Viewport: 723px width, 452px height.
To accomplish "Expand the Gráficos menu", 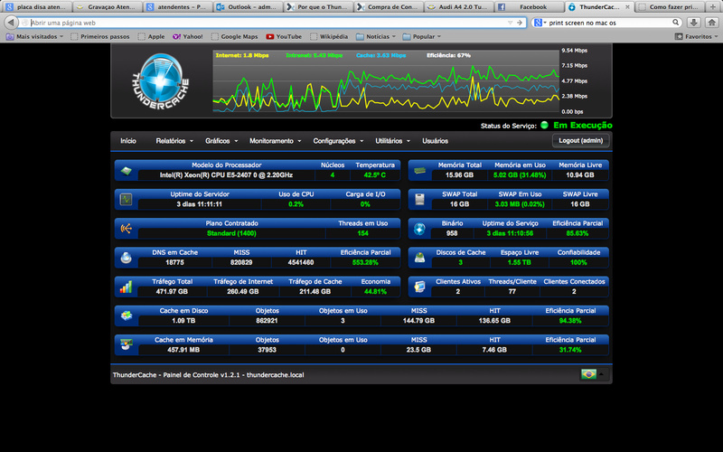I will 221,141.
